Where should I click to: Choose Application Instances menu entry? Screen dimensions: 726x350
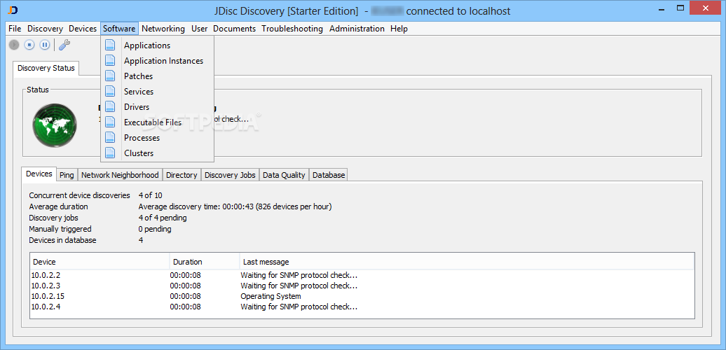(157, 61)
